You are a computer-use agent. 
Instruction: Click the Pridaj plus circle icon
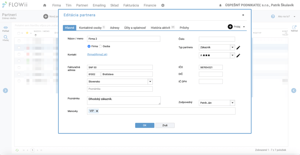point(230,27)
